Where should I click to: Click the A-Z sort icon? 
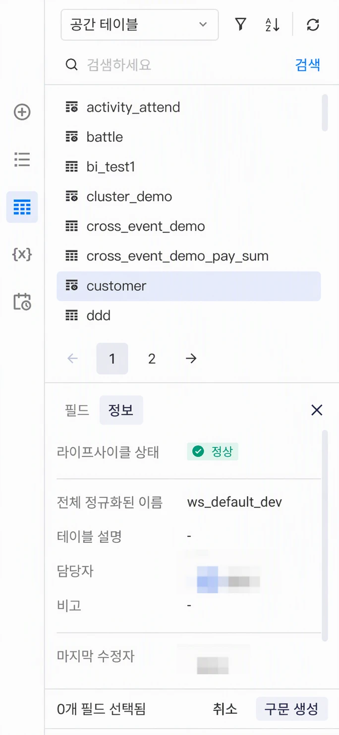273,24
